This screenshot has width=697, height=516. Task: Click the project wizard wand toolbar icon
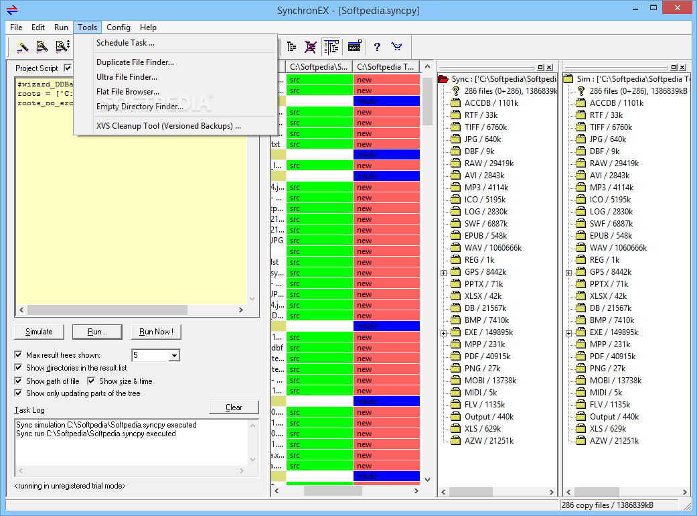pyautogui.click(x=23, y=46)
